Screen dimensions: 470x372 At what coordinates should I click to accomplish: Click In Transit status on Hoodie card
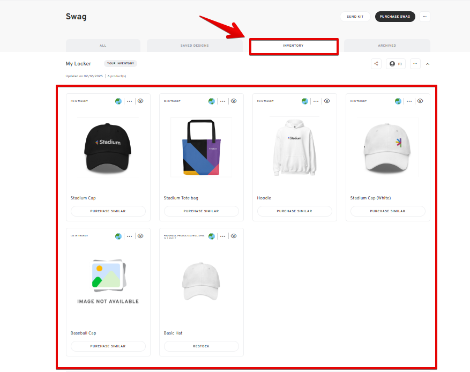pos(265,101)
